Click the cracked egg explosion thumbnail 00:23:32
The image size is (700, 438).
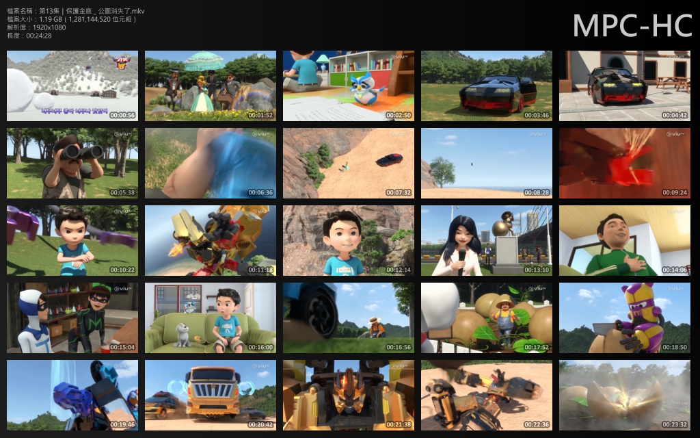[625, 395]
